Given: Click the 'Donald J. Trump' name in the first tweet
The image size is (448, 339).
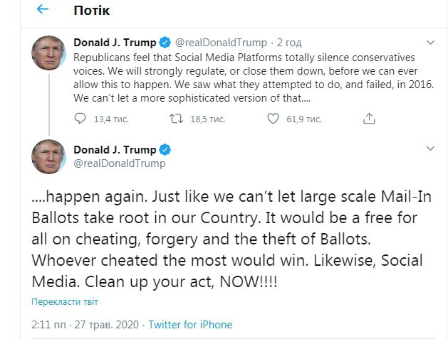Looking at the screenshot, I should pyautogui.click(x=113, y=43).
